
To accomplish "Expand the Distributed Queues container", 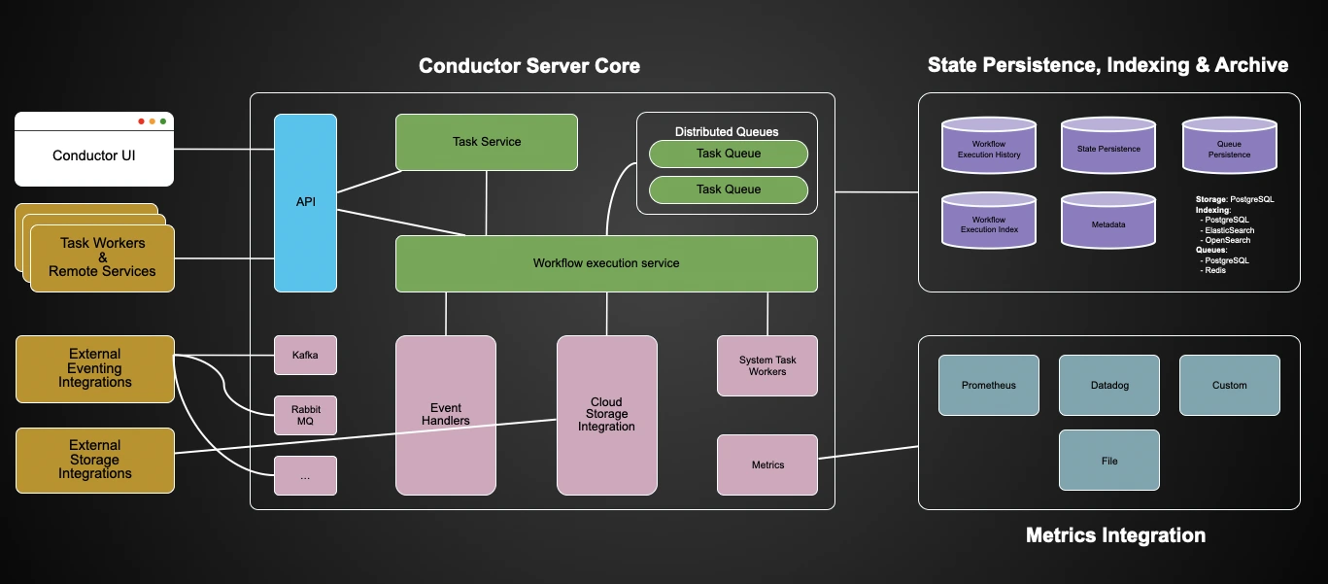I will 727,131.
